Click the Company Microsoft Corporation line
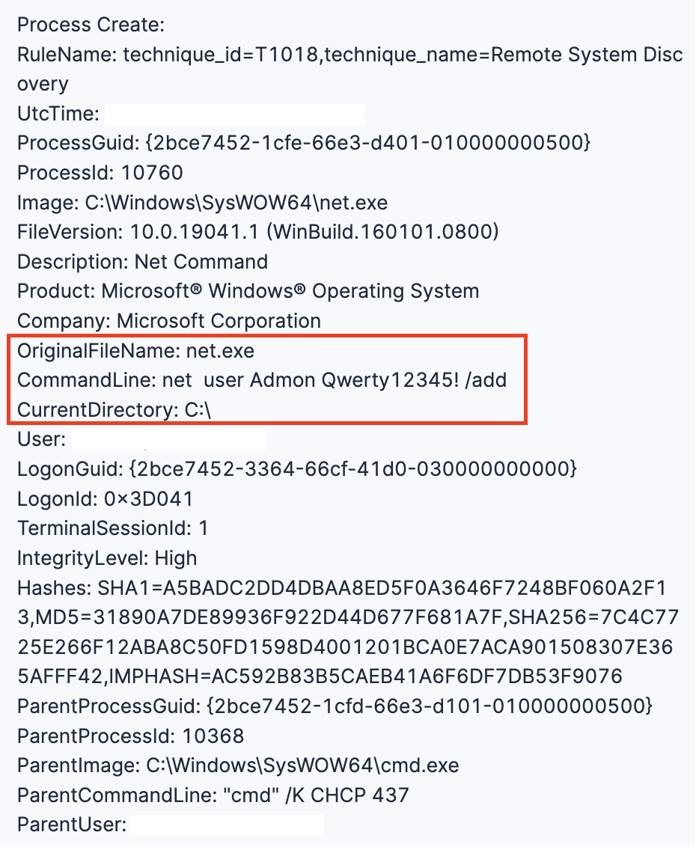The width and height of the screenshot is (696, 847). (x=169, y=322)
